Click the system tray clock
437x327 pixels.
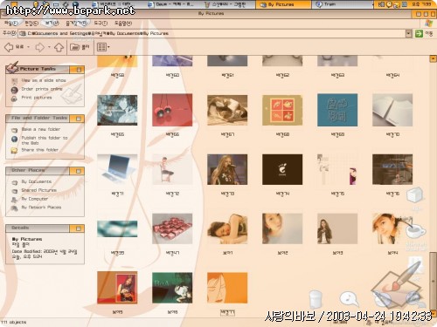tap(421, 4)
